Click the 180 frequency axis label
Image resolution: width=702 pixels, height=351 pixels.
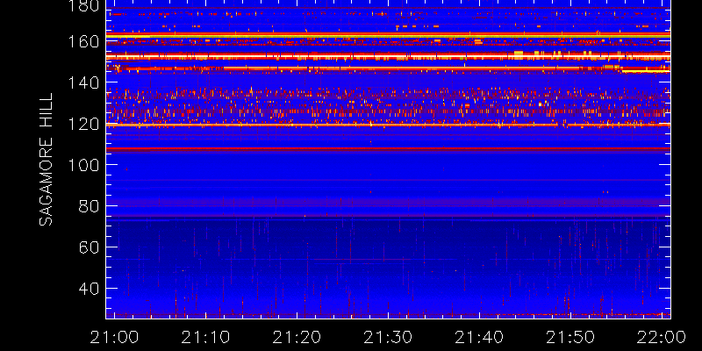coord(83,5)
